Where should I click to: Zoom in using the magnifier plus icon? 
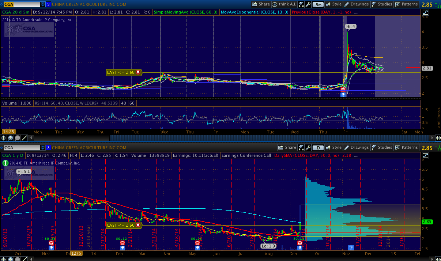click(x=11, y=138)
